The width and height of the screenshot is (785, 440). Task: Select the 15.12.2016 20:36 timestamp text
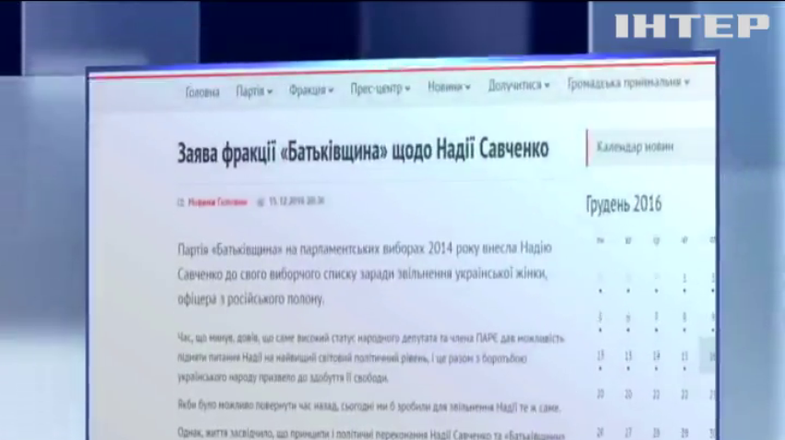click(x=297, y=201)
